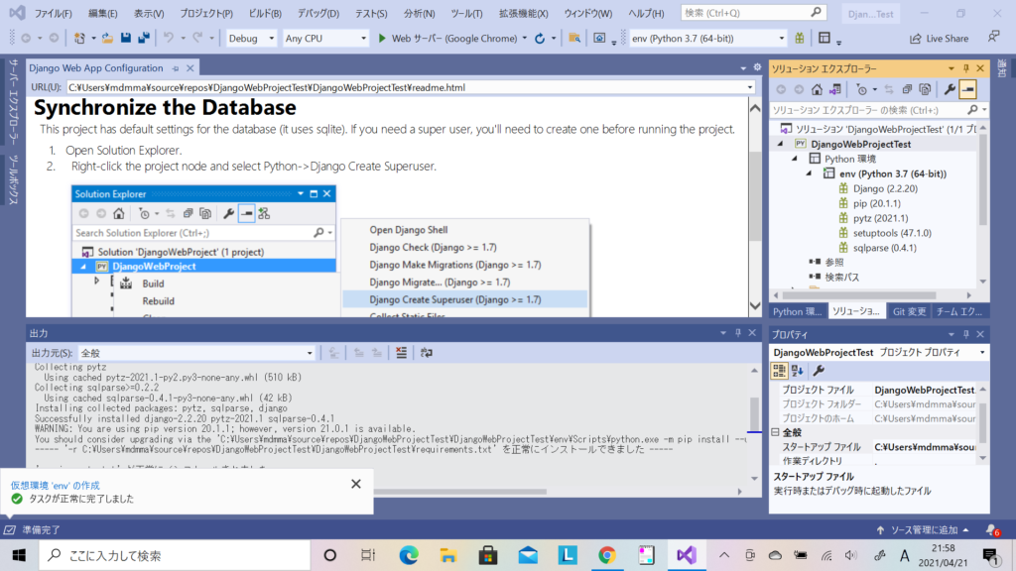The image size is (1016, 571).
Task: Toggle word wrap in the output pane
Action: point(426,353)
